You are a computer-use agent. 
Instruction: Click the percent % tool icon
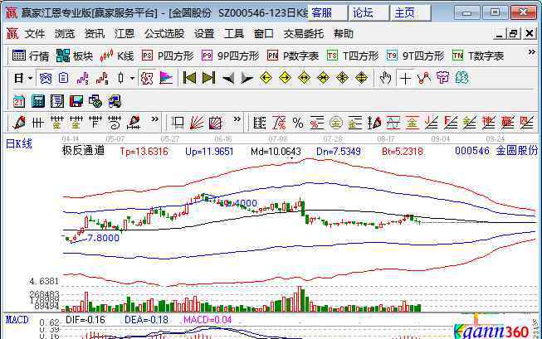(x=298, y=123)
